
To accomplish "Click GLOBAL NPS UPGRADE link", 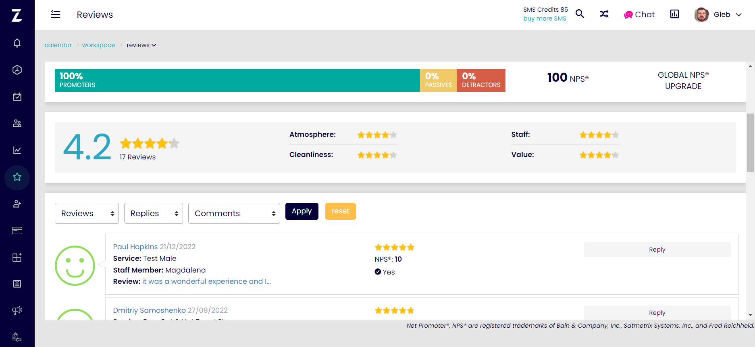I will [683, 81].
